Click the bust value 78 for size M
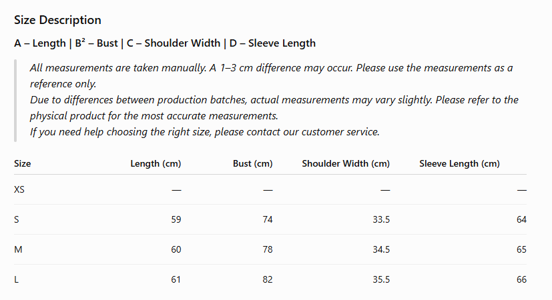 (x=268, y=249)
